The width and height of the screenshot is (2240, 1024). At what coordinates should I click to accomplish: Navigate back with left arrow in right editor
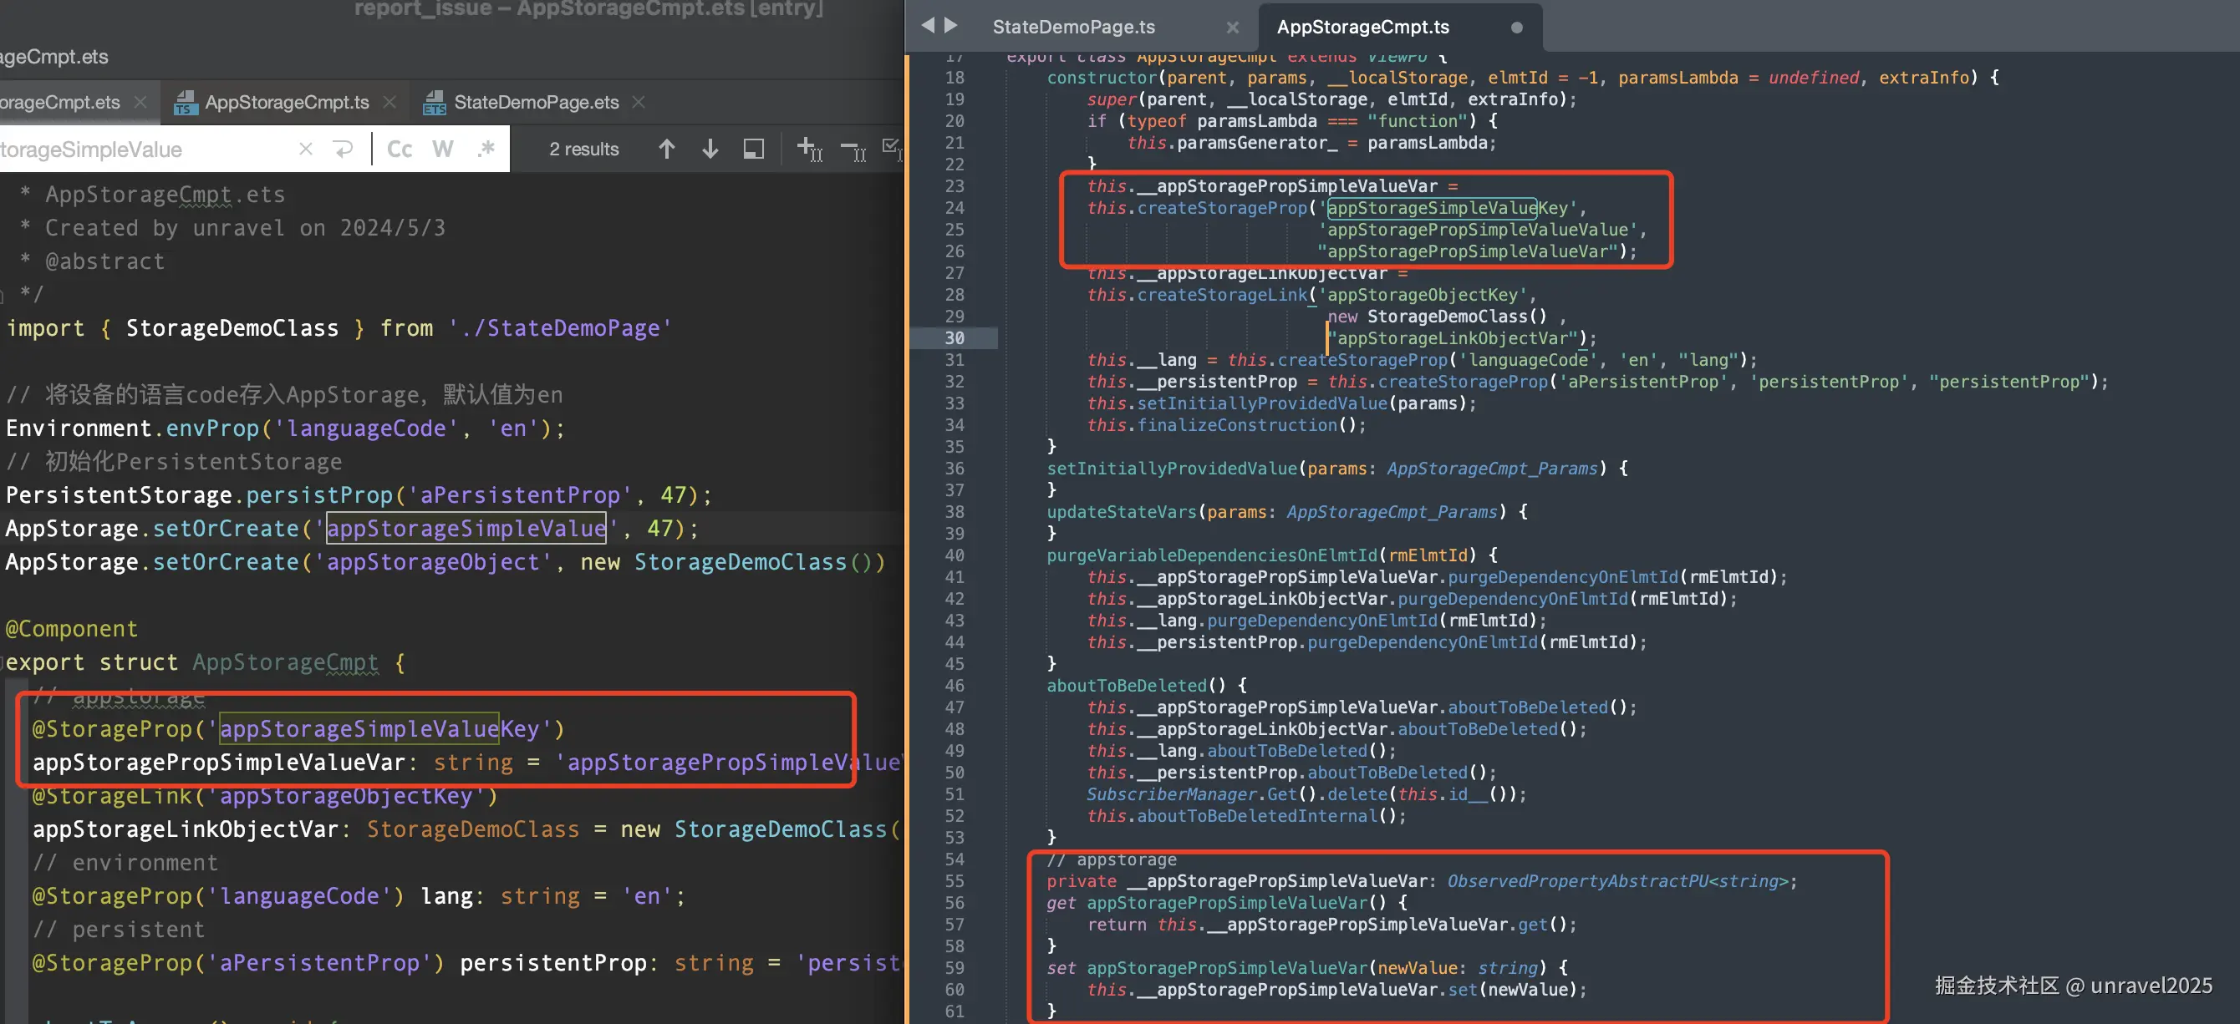(928, 26)
